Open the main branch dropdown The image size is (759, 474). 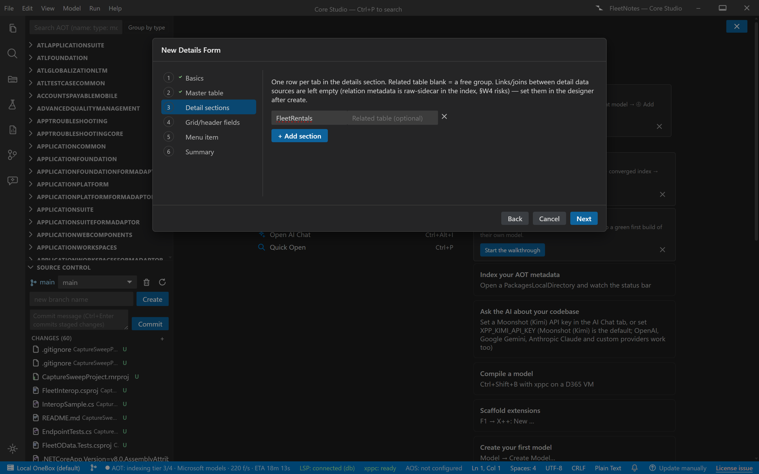pyautogui.click(x=98, y=282)
